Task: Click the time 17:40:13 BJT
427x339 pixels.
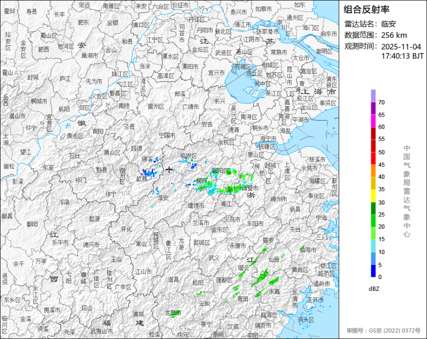Action: tap(402, 56)
